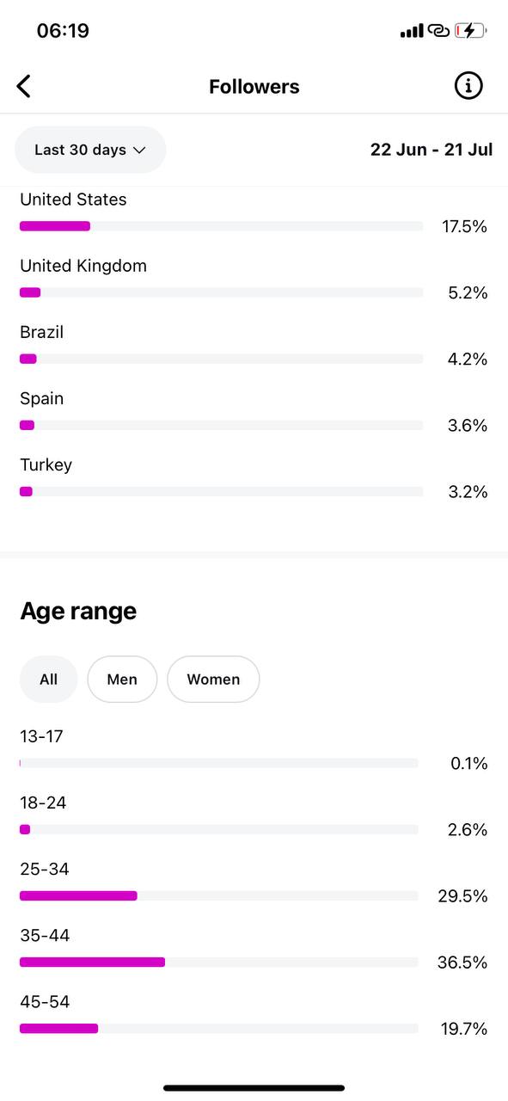Screen dimensions: 508x1101
Task: Tap the chevron beside Last 30 days
Action: tap(139, 150)
